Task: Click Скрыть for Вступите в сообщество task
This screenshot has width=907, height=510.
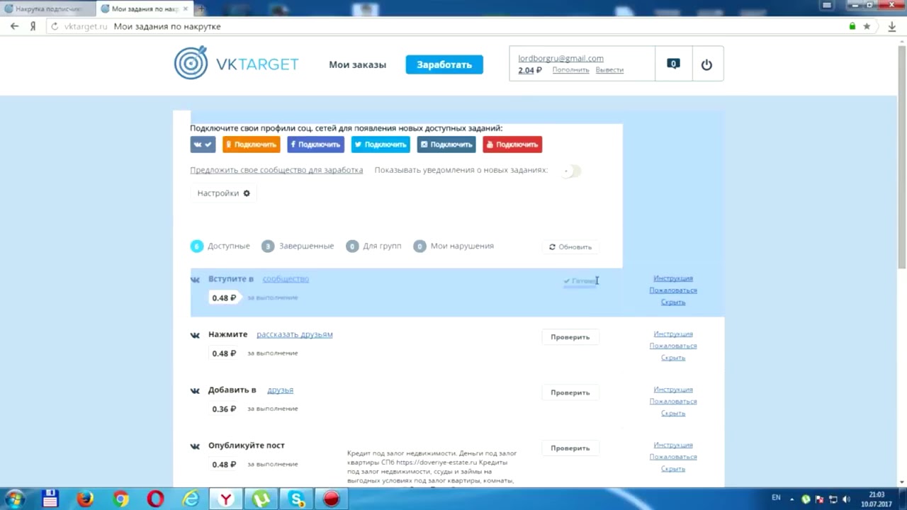Action: click(x=673, y=302)
